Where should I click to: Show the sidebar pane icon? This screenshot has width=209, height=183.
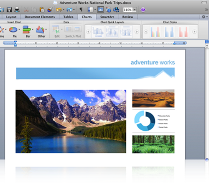(90, 10)
